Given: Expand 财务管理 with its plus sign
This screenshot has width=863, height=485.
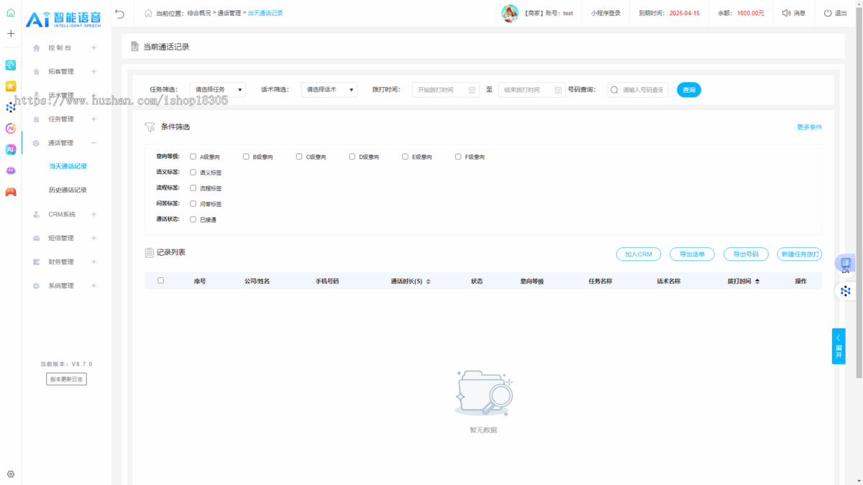Looking at the screenshot, I should click(94, 262).
